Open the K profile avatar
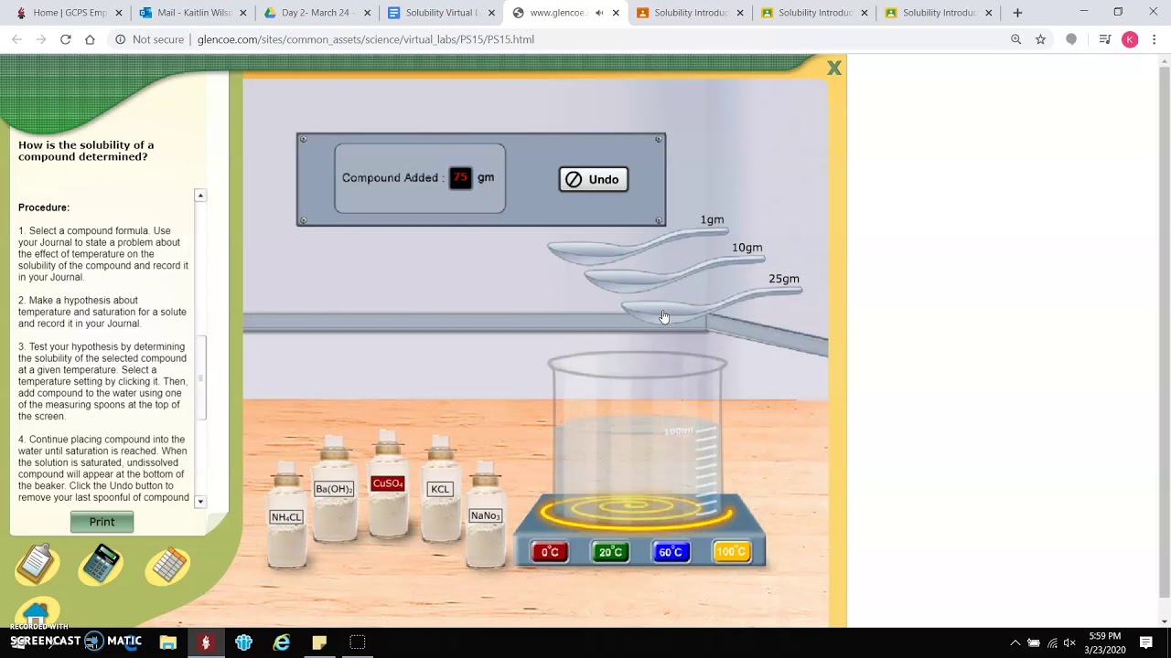This screenshot has height=658, width=1171. [x=1130, y=39]
